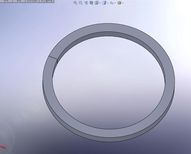Open the tab right of DimXpert
The height and width of the screenshot is (154, 191).
(46, 1)
